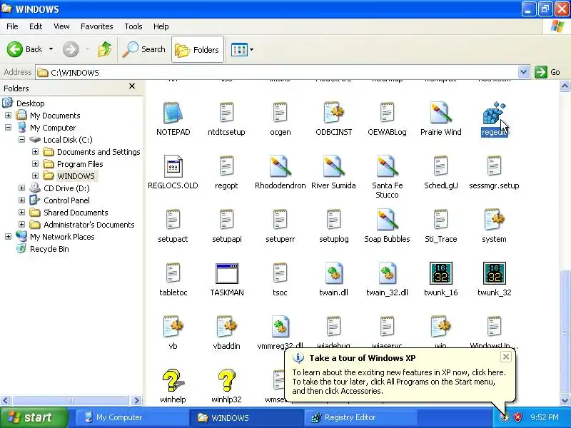Select the system settings file

(494, 220)
